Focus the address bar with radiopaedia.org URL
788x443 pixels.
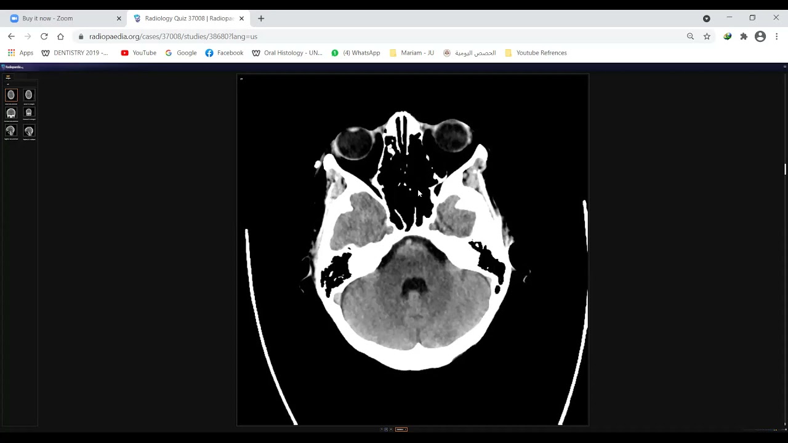[382, 36]
